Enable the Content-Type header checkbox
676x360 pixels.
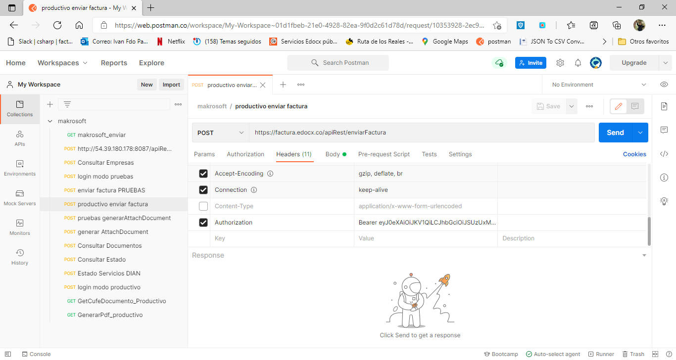[x=203, y=206]
